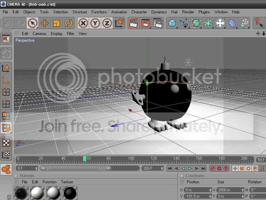Screen dimensions: 266x200
Task: Toggle world coordinate system icon
Action: pyautogui.click(x=119, y=23)
